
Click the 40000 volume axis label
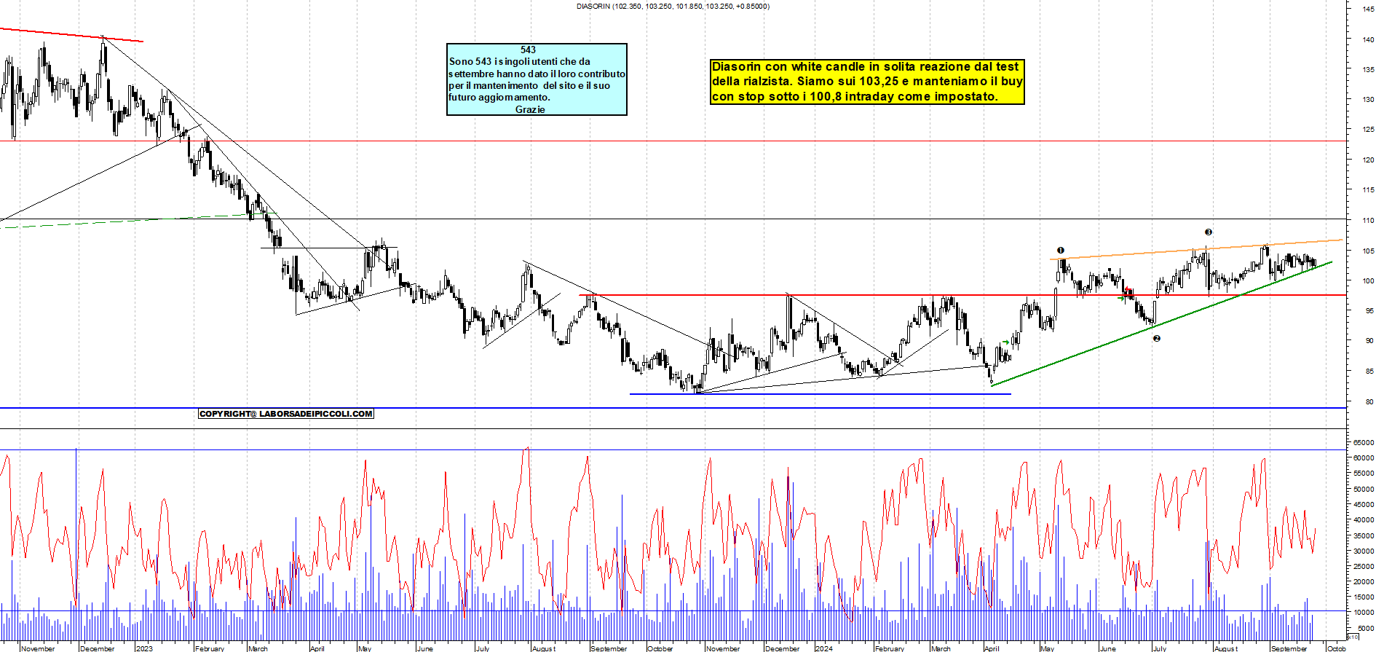point(1364,519)
